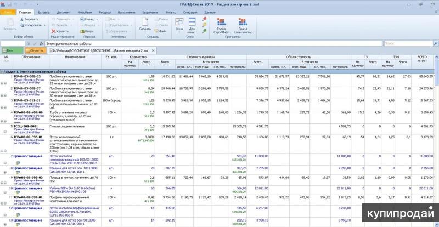Click the formula bar containing Электромонтажные работы
The width and height of the screenshot is (439, 227).
pyautogui.click(x=213, y=44)
